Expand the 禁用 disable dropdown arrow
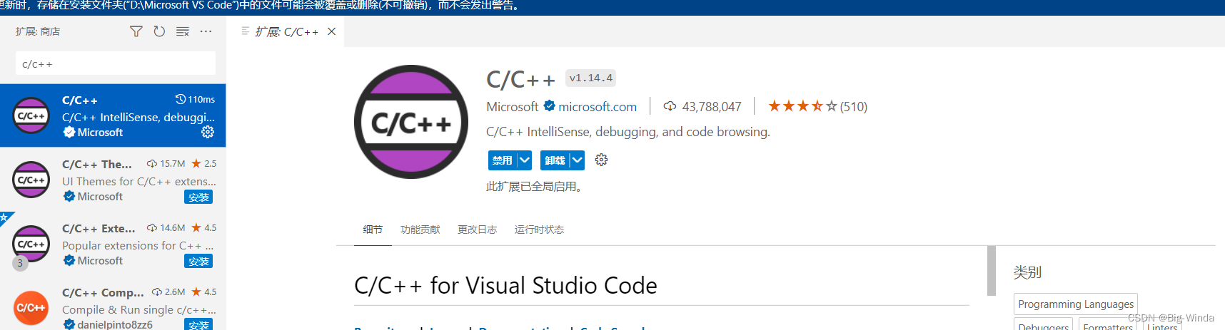Viewport: 1225px width, 330px height. click(x=525, y=160)
